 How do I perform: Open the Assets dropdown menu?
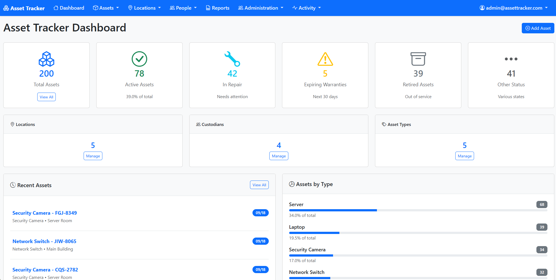[x=106, y=8]
